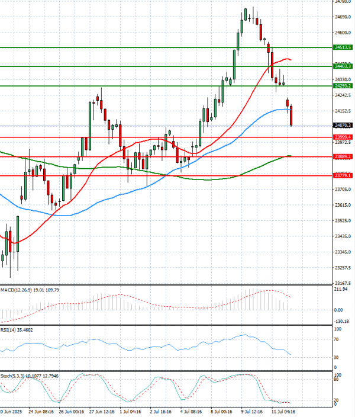Image resolution: width=355 pixels, height=417 pixels.
Task: Select the 4 Jul 08:16 time label
Action: coord(191,412)
